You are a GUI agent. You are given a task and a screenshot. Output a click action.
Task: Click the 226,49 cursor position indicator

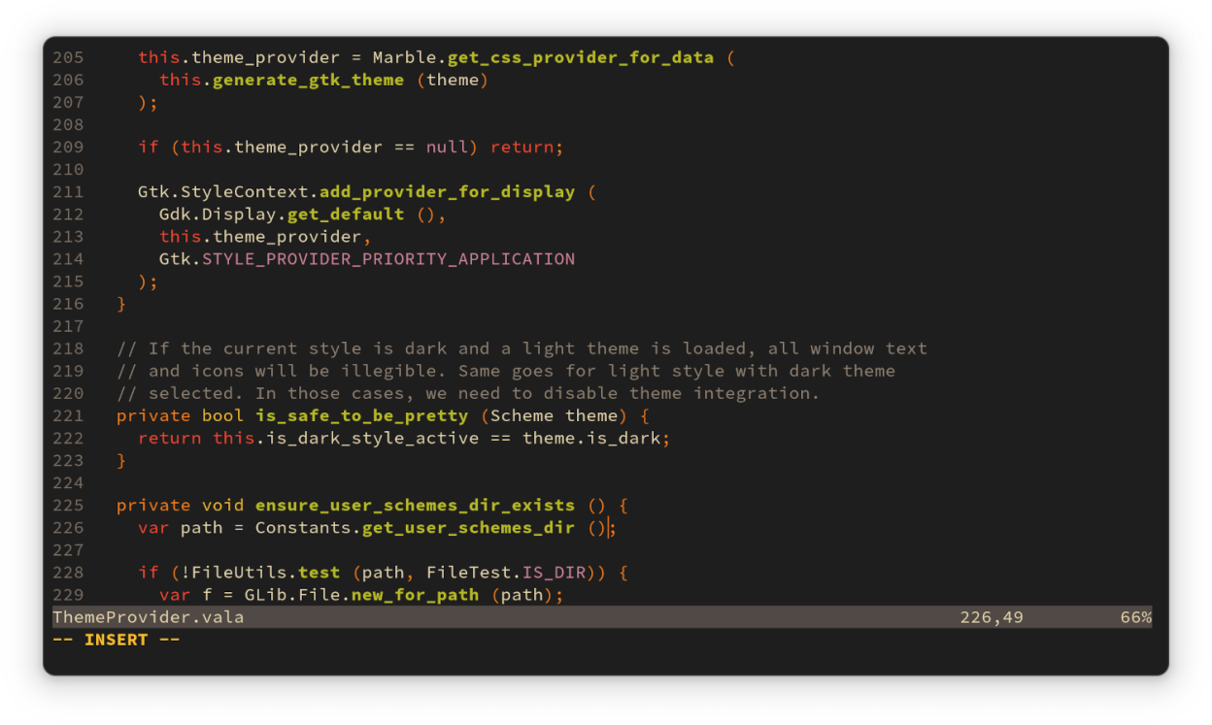pyautogui.click(x=991, y=617)
